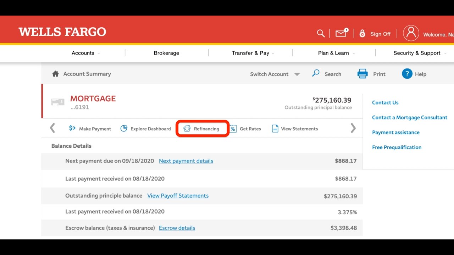Show previous quick actions with left chevron
454x255 pixels.
coord(52,128)
